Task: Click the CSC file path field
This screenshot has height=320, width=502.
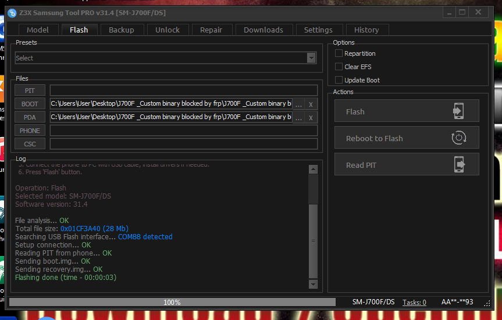Action: pos(183,144)
